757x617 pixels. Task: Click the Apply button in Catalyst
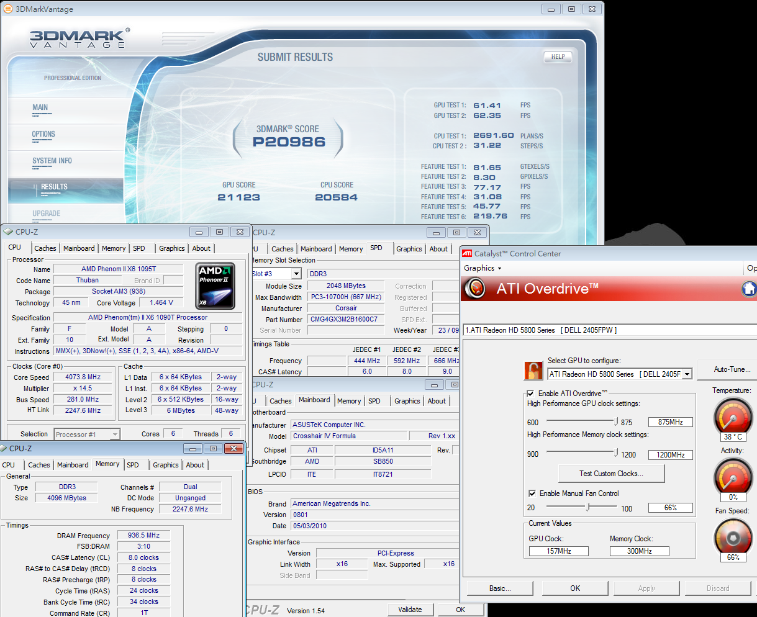pos(646,588)
